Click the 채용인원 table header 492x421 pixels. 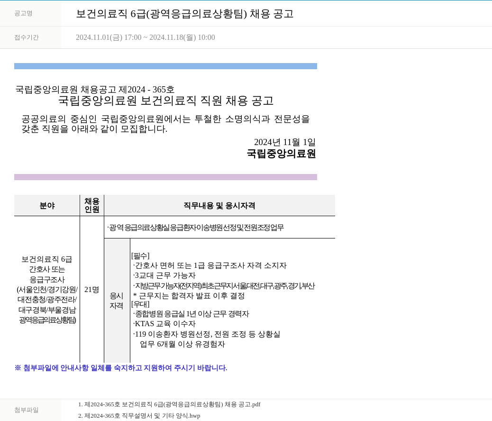click(x=92, y=205)
